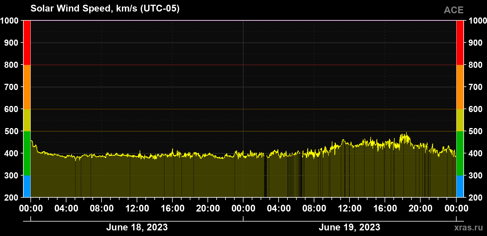Click the June 19, 2023 date label
Image resolution: width=487 pixels, height=236 pixels.
[349, 227]
